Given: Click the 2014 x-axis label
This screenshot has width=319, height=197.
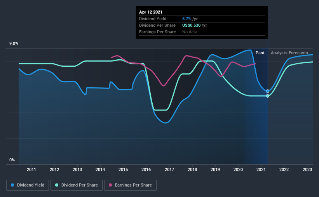Looking at the screenshot, I should tap(100, 169).
